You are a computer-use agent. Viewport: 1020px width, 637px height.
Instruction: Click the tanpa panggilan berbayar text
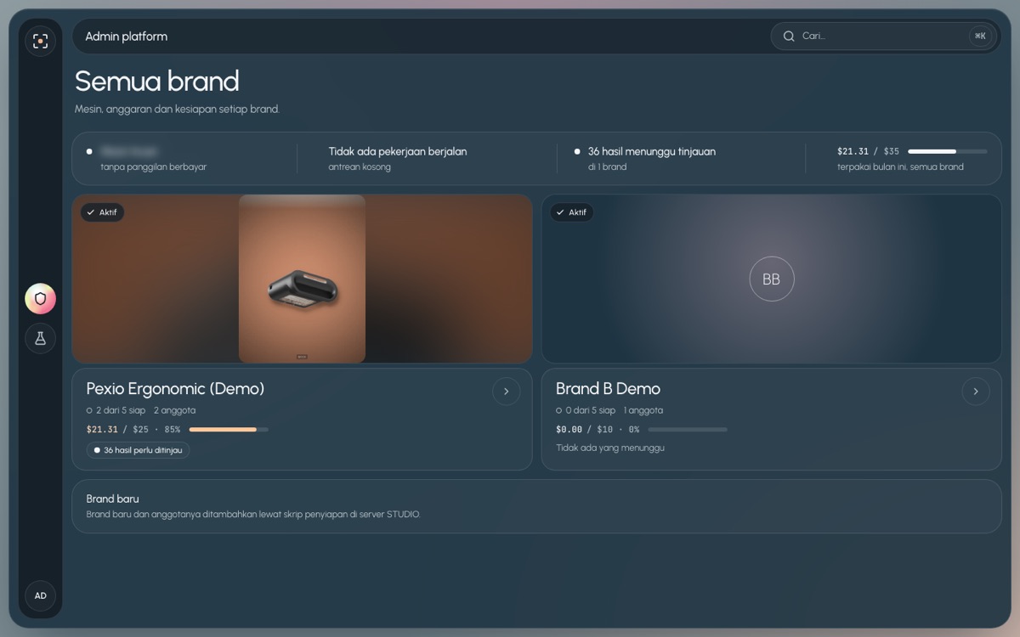coord(154,166)
